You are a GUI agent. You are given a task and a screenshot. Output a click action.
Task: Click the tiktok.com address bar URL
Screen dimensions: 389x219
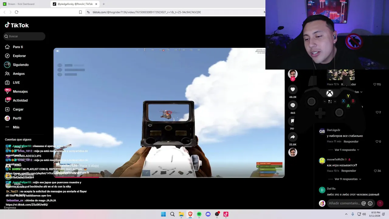click(x=147, y=12)
